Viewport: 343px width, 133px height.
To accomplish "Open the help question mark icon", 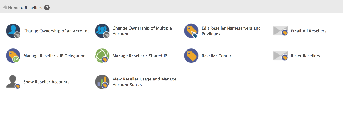I will tap(47, 8).
